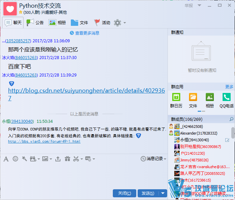The height and width of the screenshot is (200, 235).
Task: Click the group settings gear icon
Action: pyautogui.click(x=117, y=23)
